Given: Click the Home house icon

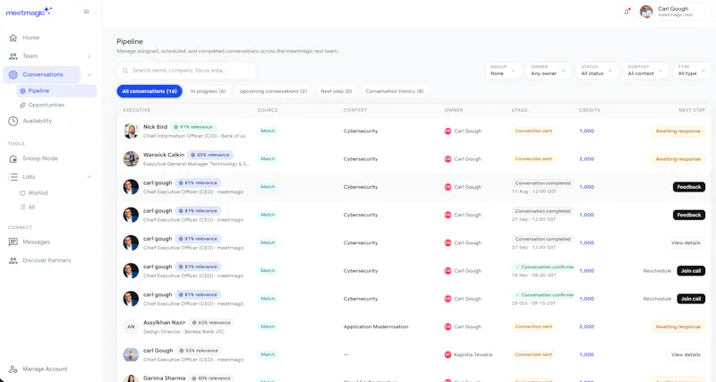Looking at the screenshot, I should (13, 38).
